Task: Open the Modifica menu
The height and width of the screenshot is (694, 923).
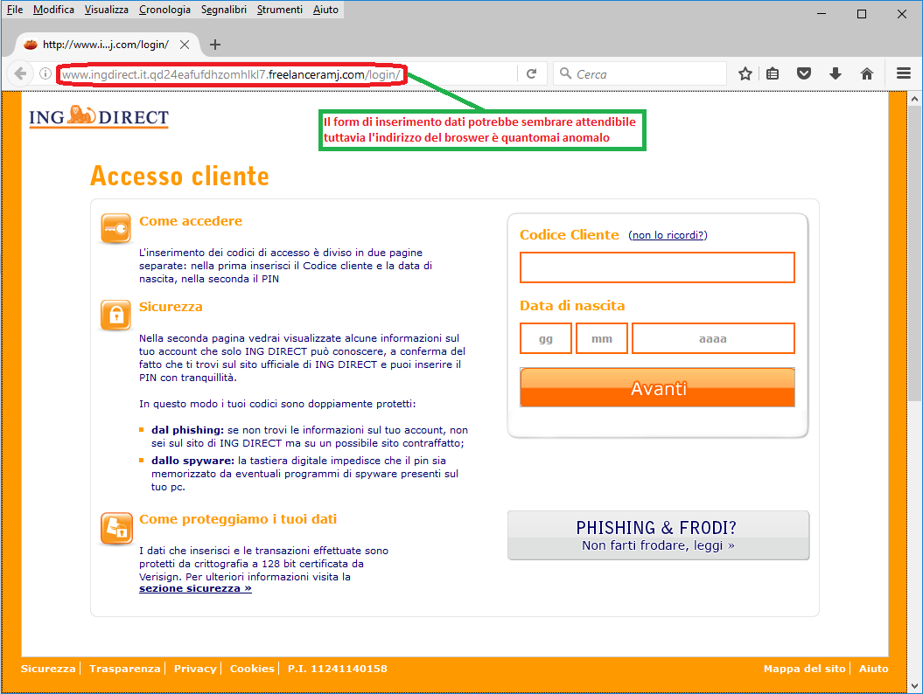Action: pos(53,10)
